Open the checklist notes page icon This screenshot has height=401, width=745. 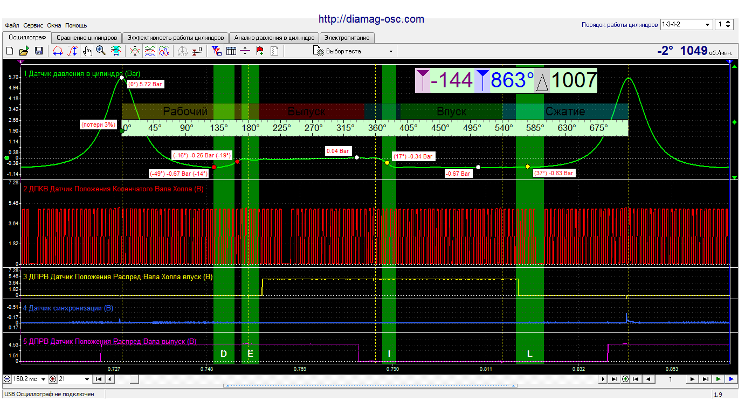tap(274, 51)
